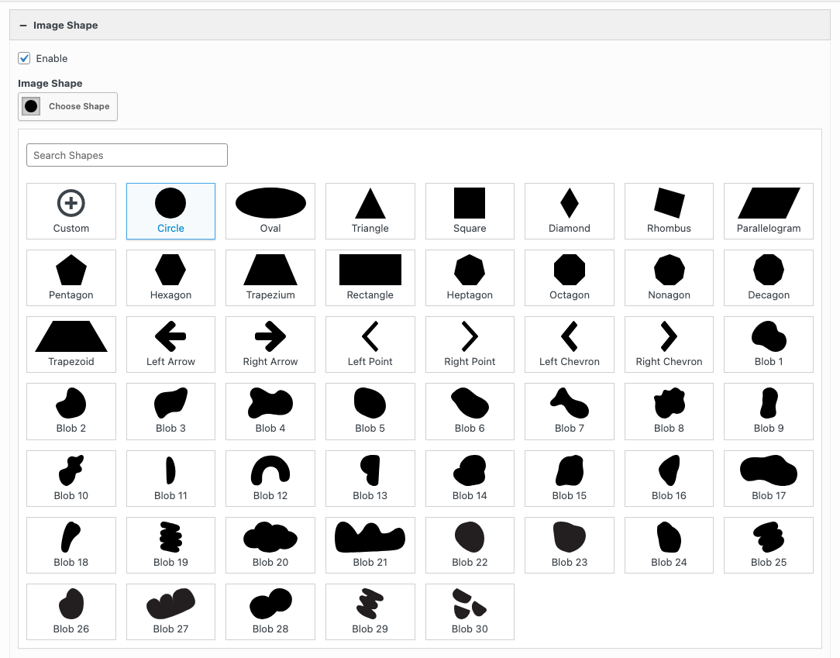The image size is (840, 658).
Task: Select the Blob 3 shape
Action: [171, 412]
